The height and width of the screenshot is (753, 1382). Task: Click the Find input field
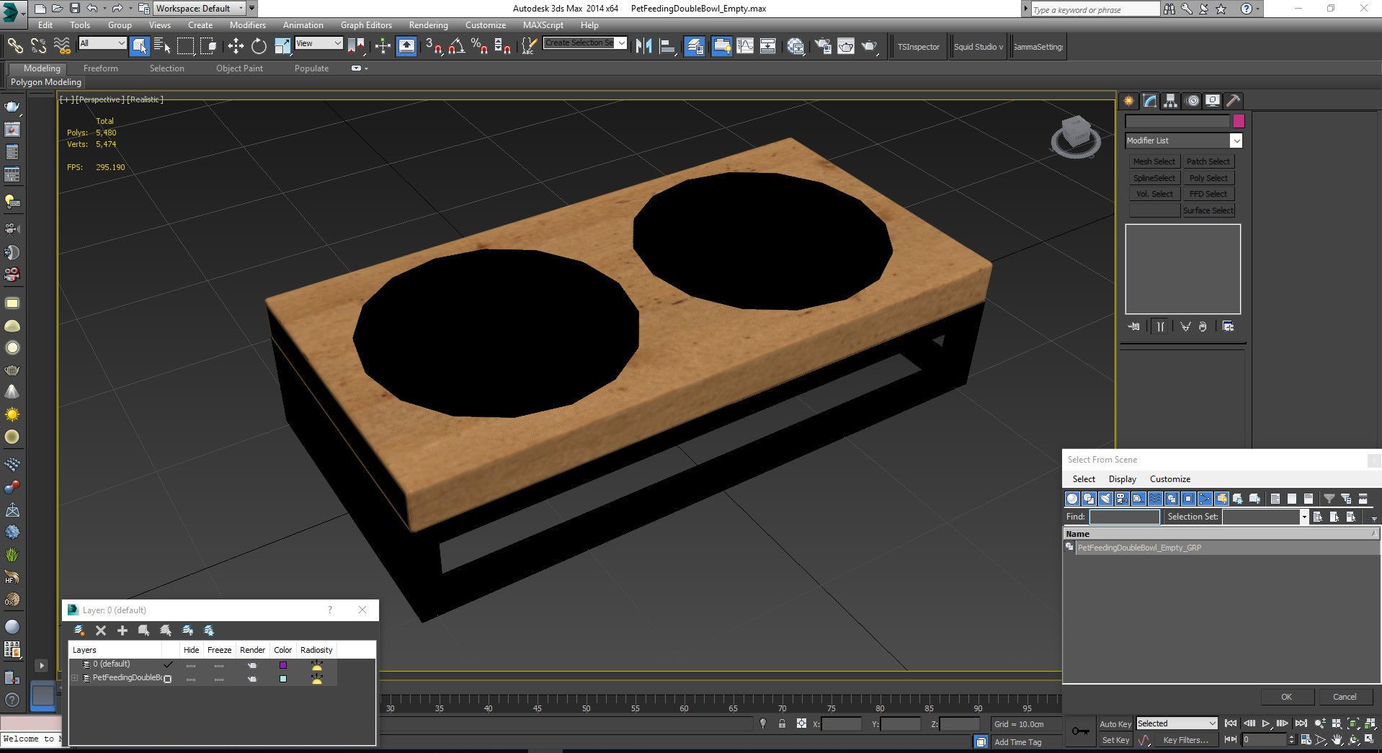pyautogui.click(x=1124, y=517)
